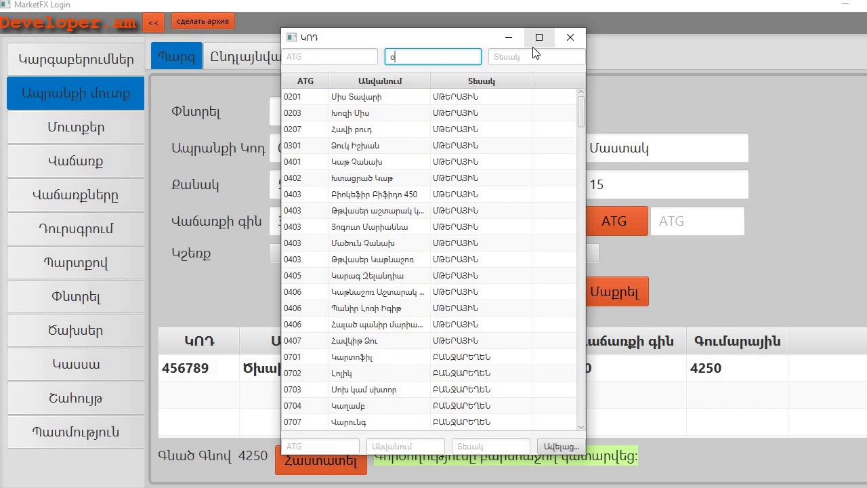Click Փնտրել in the sidebar
This screenshot has height=488, width=867.
[76, 296]
